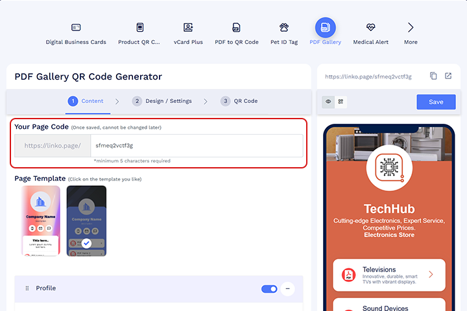Select the pink gradient page template
Viewport: 467px width, 311px height.
click(40, 220)
